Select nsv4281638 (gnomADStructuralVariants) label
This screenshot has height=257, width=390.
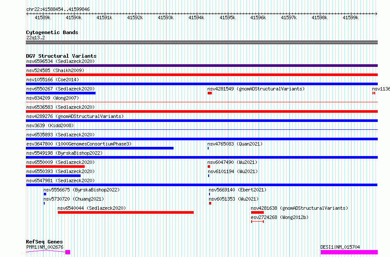pos(299,208)
